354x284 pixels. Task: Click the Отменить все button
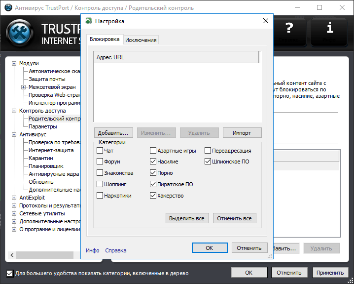tap(234, 218)
